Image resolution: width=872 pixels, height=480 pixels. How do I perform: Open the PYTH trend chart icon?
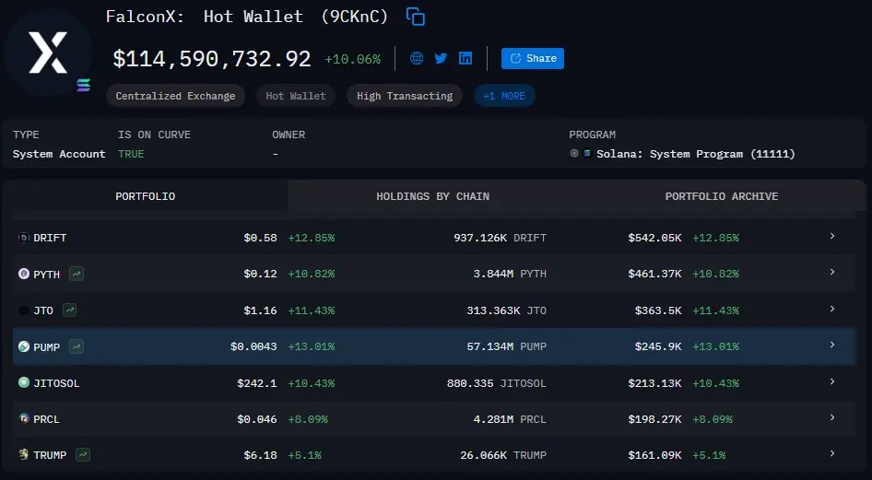(77, 274)
